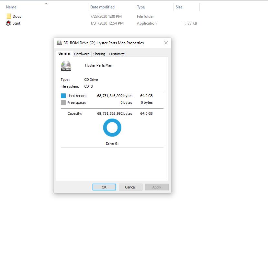The image size is (268, 257).
Task: Click the date 7/23/2020 1:38 PM
Action: coord(106,16)
